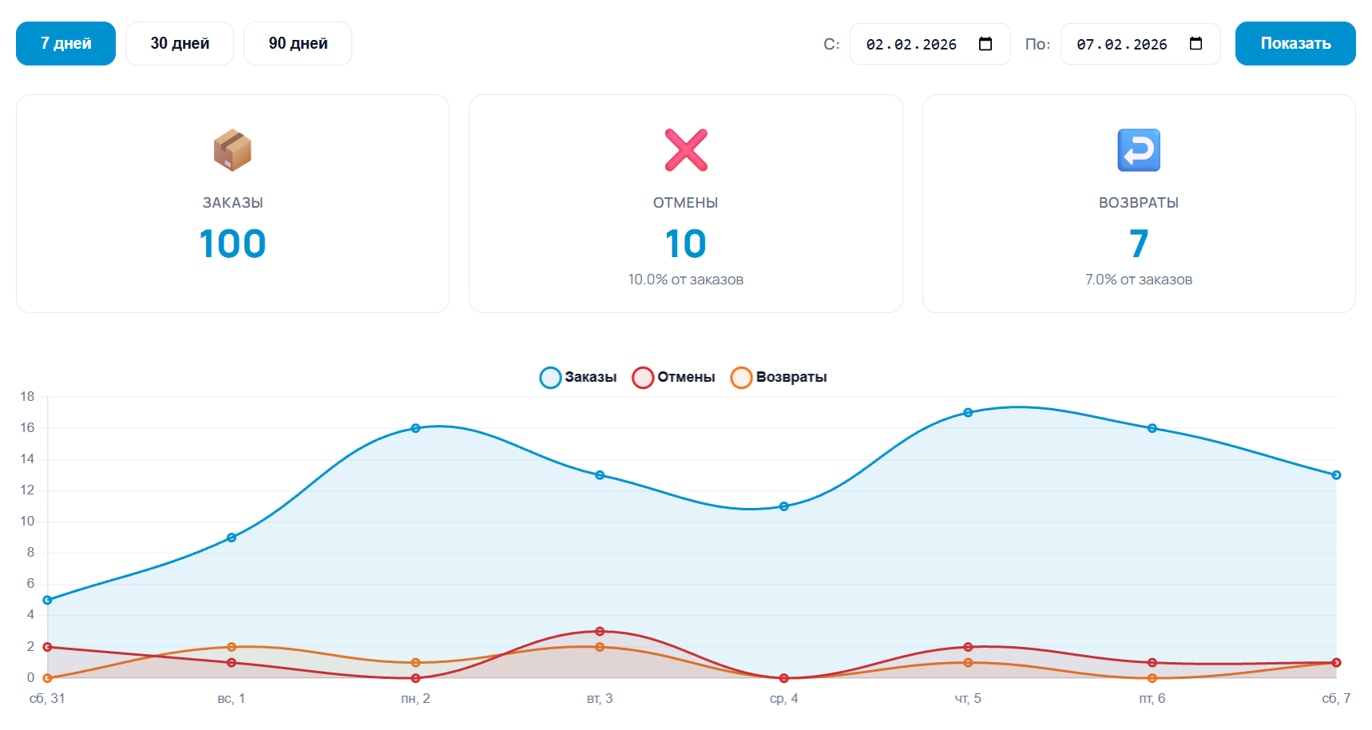The height and width of the screenshot is (730, 1372).
Task: Open the end date calendar picker icon
Action: coord(1196,44)
